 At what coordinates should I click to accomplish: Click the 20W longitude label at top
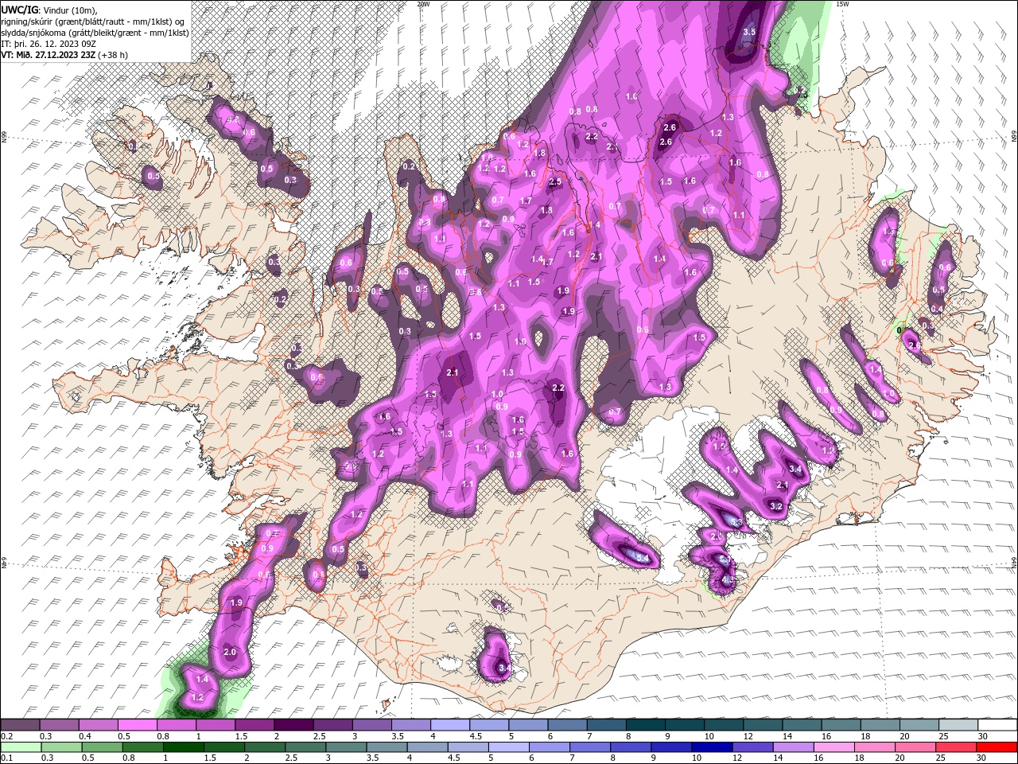(x=423, y=4)
